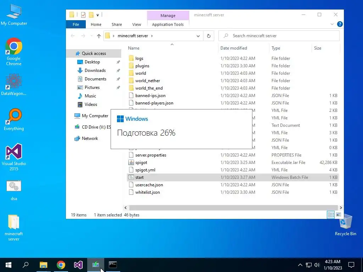The height and width of the screenshot is (272, 363).
Task: Open the Everything search desktop shortcut
Action: 14,119
